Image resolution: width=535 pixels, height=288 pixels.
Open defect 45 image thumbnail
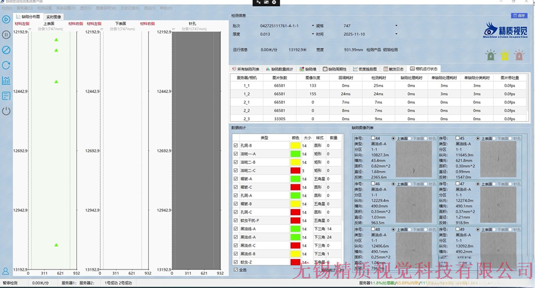(x=498, y=160)
